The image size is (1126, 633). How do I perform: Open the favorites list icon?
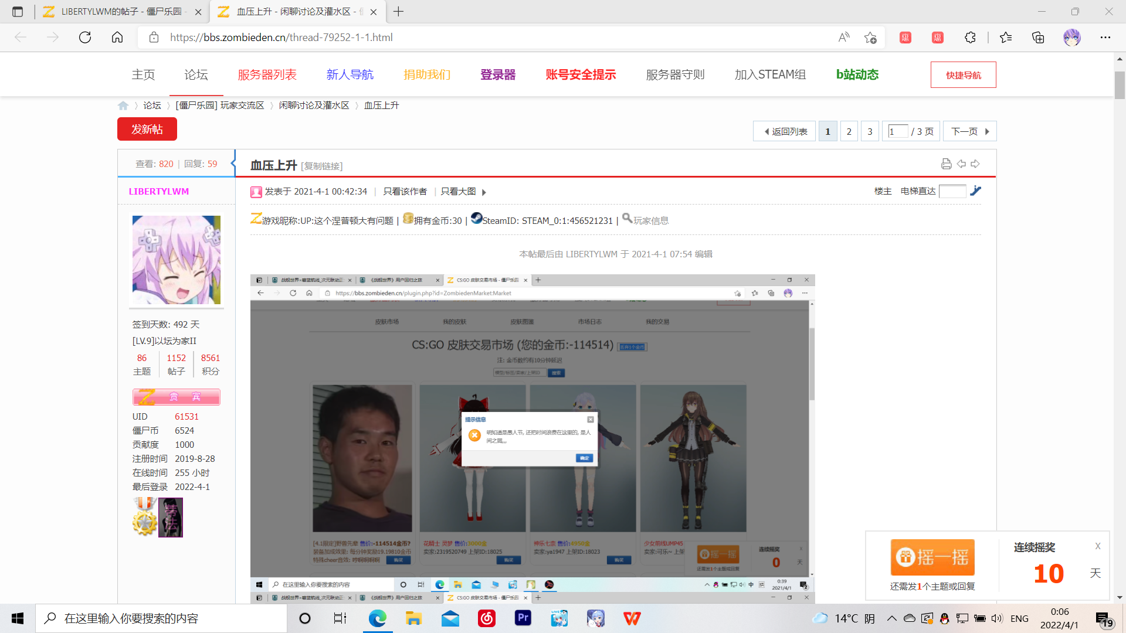coord(1006,38)
